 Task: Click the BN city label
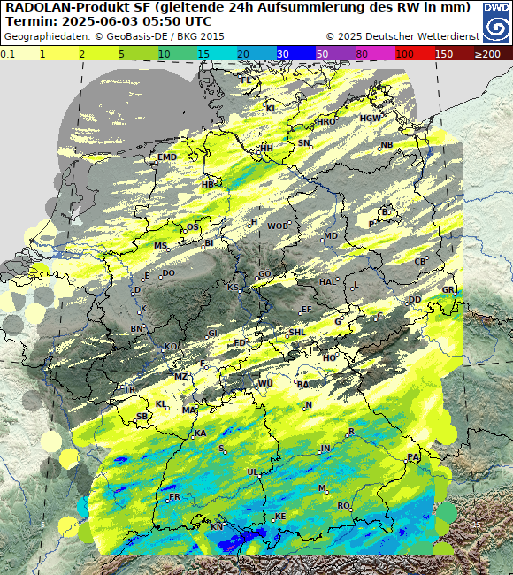pyautogui.click(x=136, y=328)
